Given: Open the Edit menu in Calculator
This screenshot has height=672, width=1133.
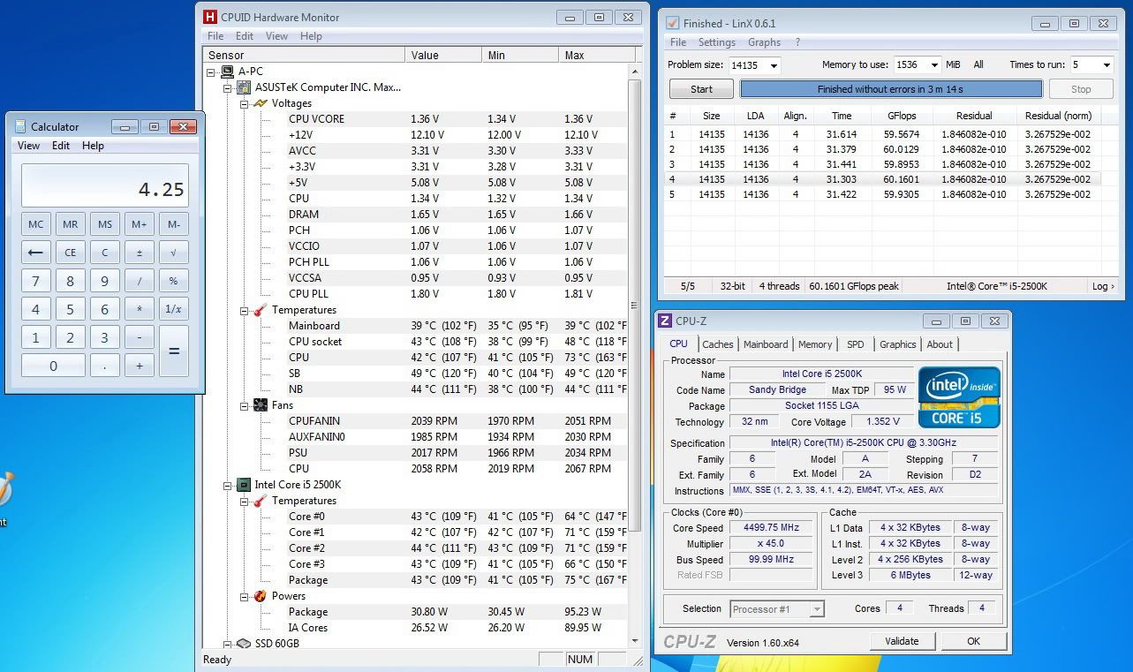Looking at the screenshot, I should pos(61,146).
